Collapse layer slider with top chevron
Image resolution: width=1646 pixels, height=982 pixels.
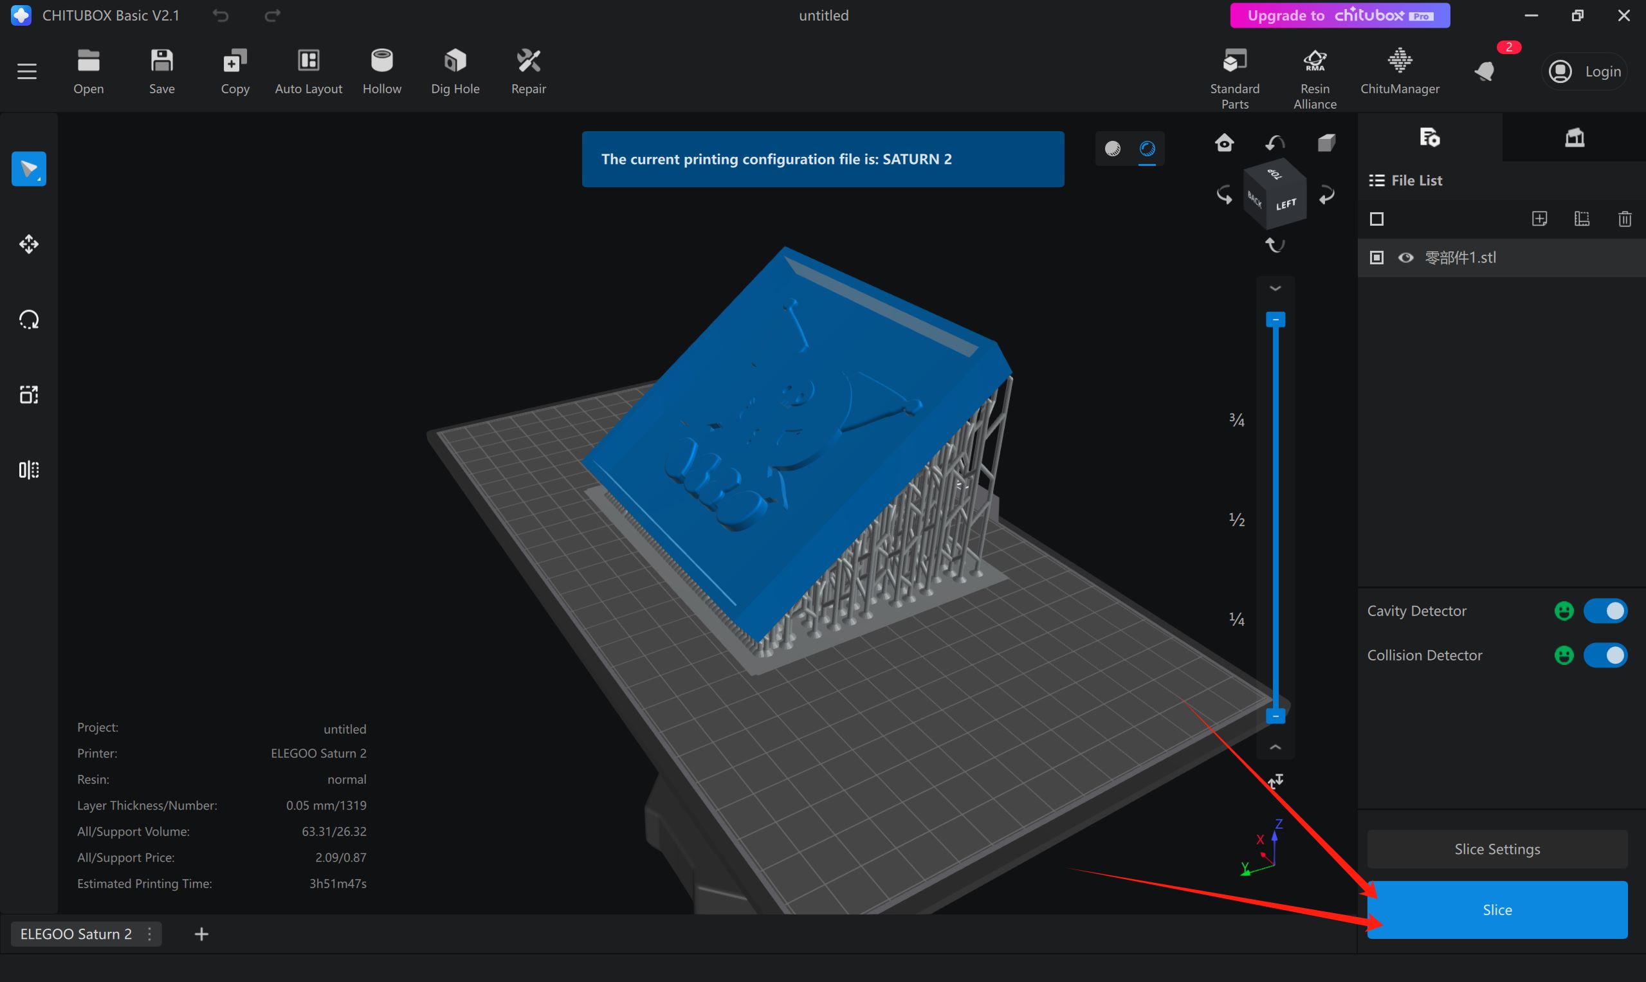pyautogui.click(x=1276, y=289)
